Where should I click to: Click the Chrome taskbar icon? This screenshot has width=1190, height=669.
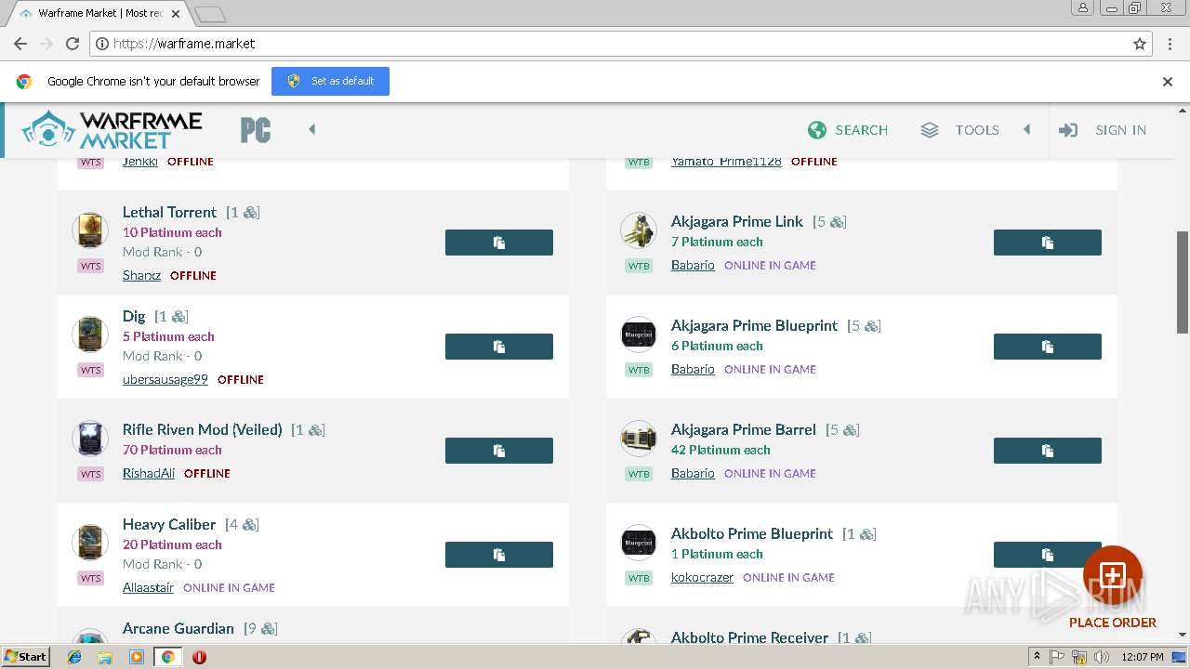pyautogui.click(x=167, y=657)
